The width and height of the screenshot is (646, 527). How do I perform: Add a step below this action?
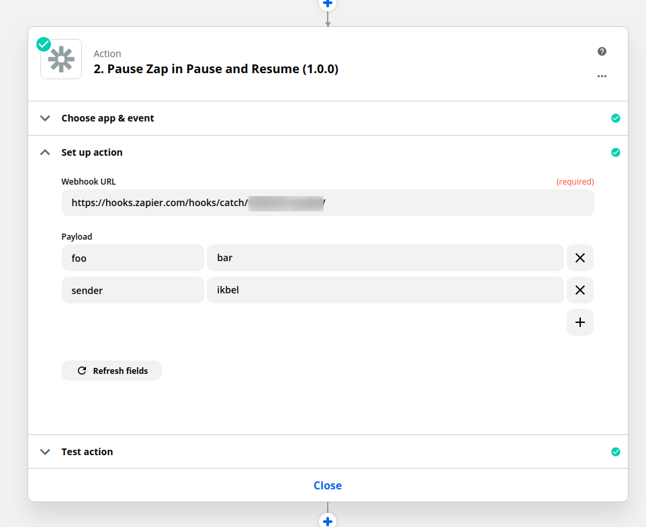pos(328,521)
